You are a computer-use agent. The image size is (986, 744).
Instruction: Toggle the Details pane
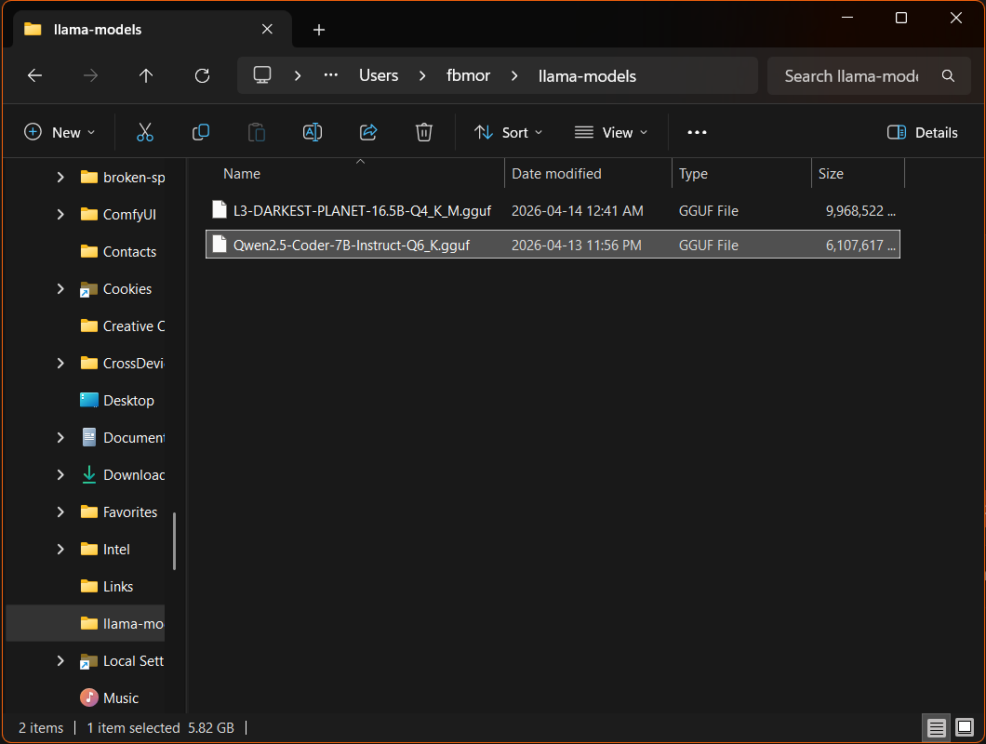922,132
